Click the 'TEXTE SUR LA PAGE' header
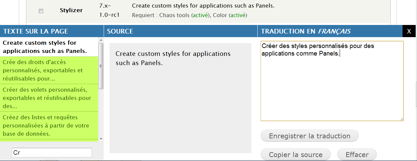Image resolution: width=417 pixels, height=161 pixels. [36, 31]
